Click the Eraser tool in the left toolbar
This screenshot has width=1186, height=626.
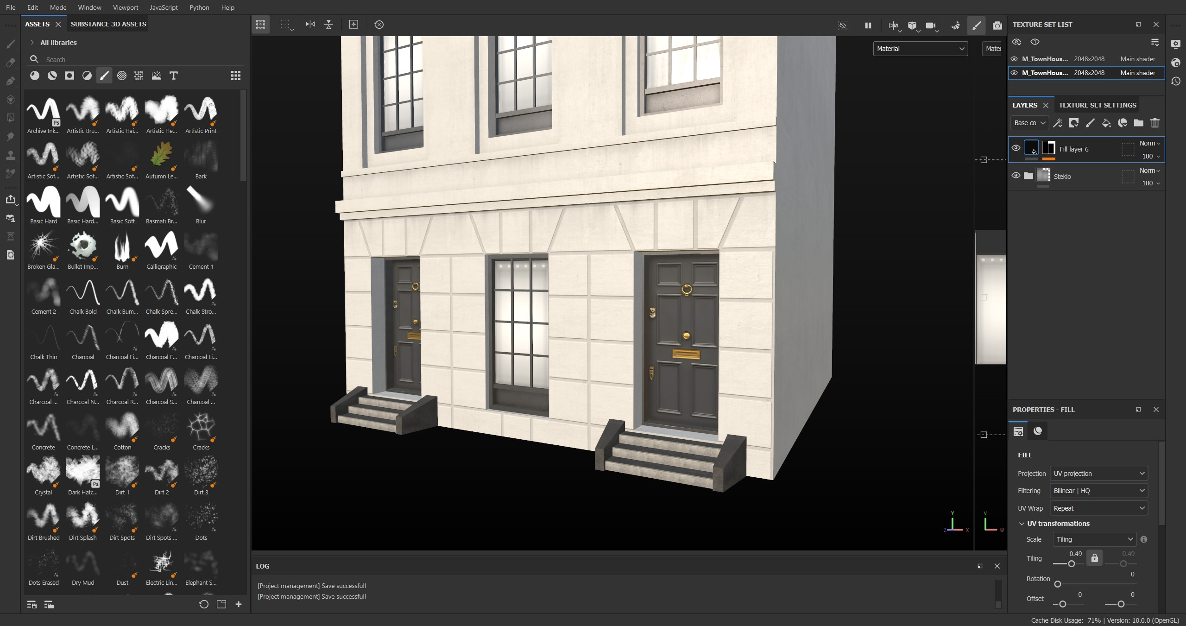tap(10, 63)
